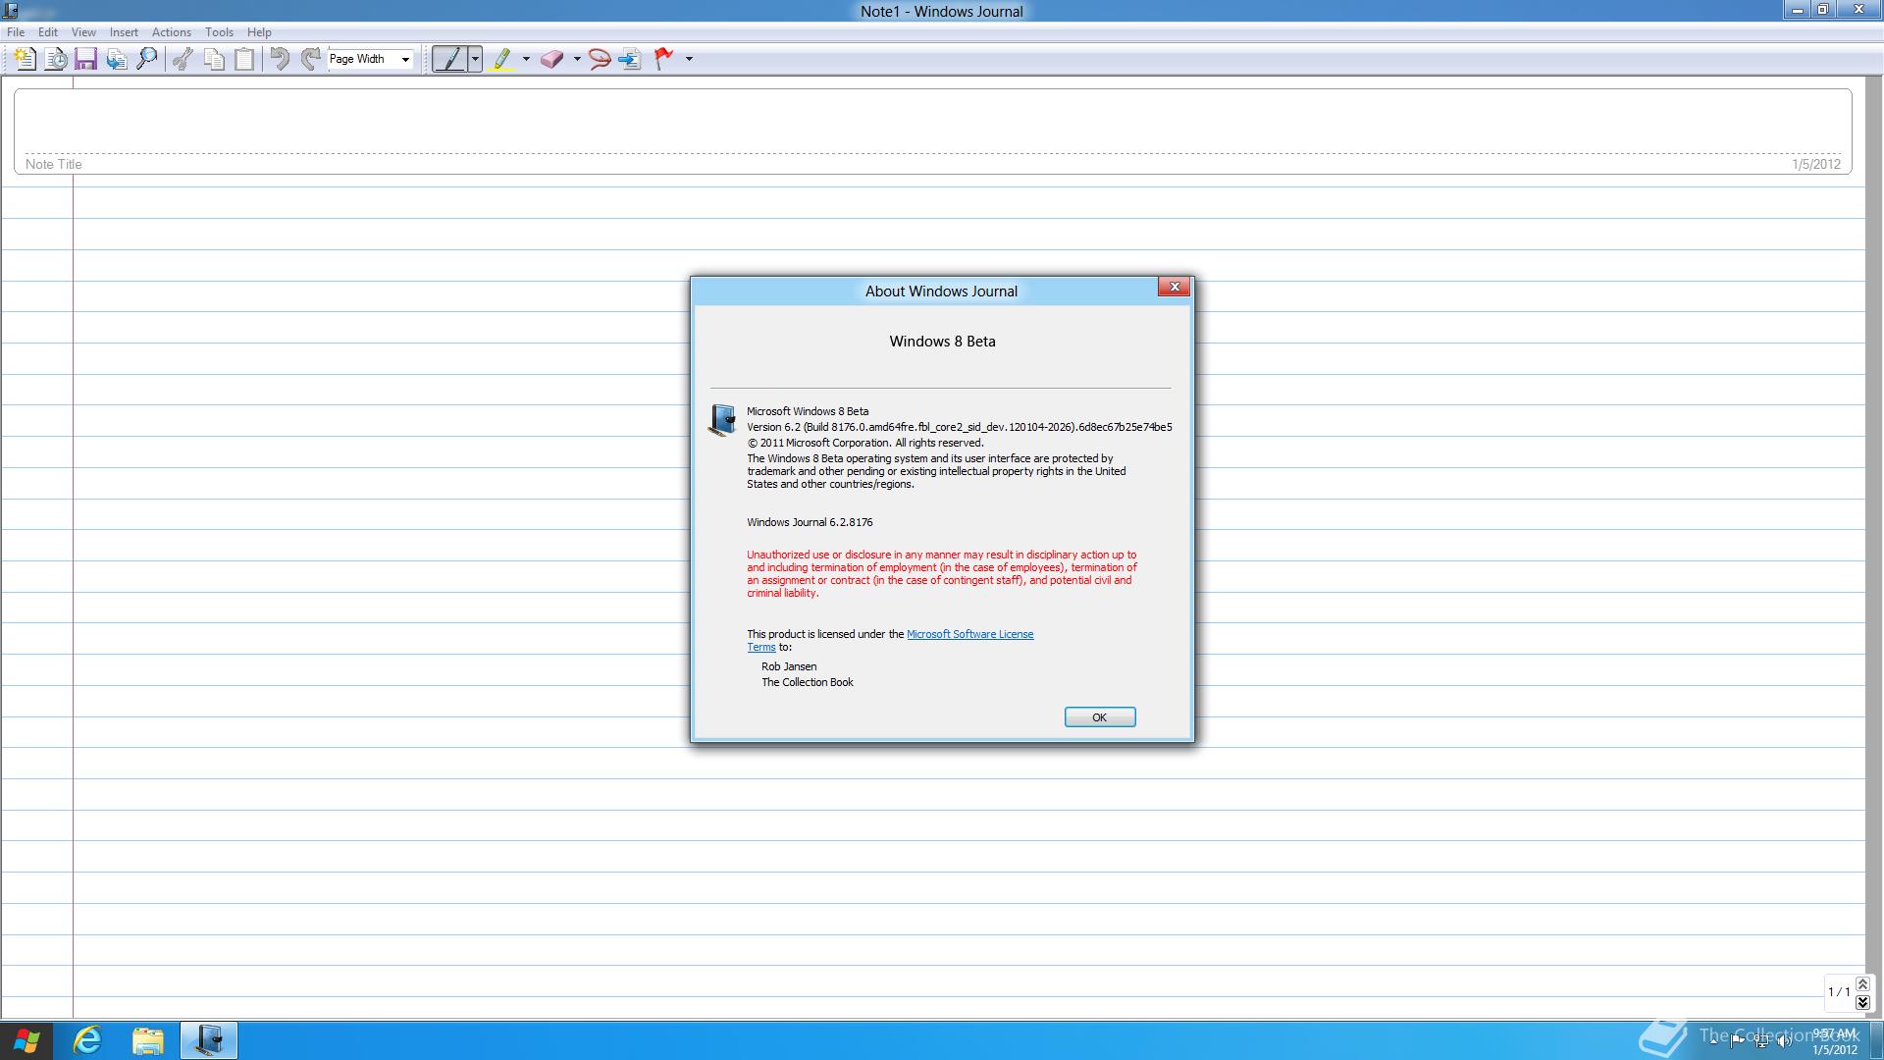Image resolution: width=1884 pixels, height=1060 pixels.
Task: Open File Explorer from the taskbar
Action: [147, 1040]
